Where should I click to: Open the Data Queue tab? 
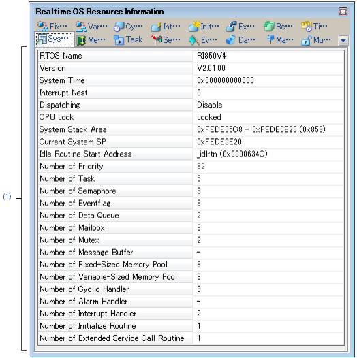(x=240, y=40)
